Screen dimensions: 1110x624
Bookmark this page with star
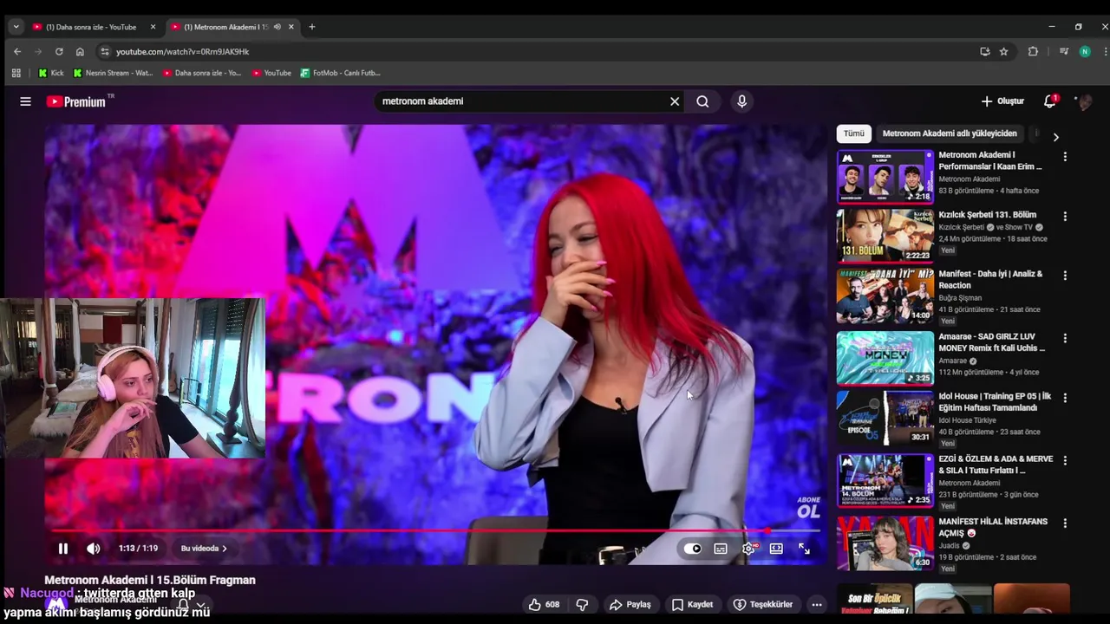(1003, 51)
